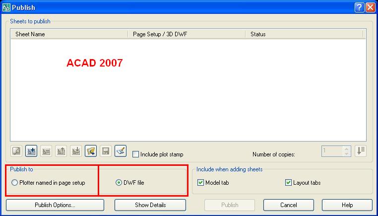
Task: Decrease the number of copies with the down arrow
Action: (x=346, y=154)
